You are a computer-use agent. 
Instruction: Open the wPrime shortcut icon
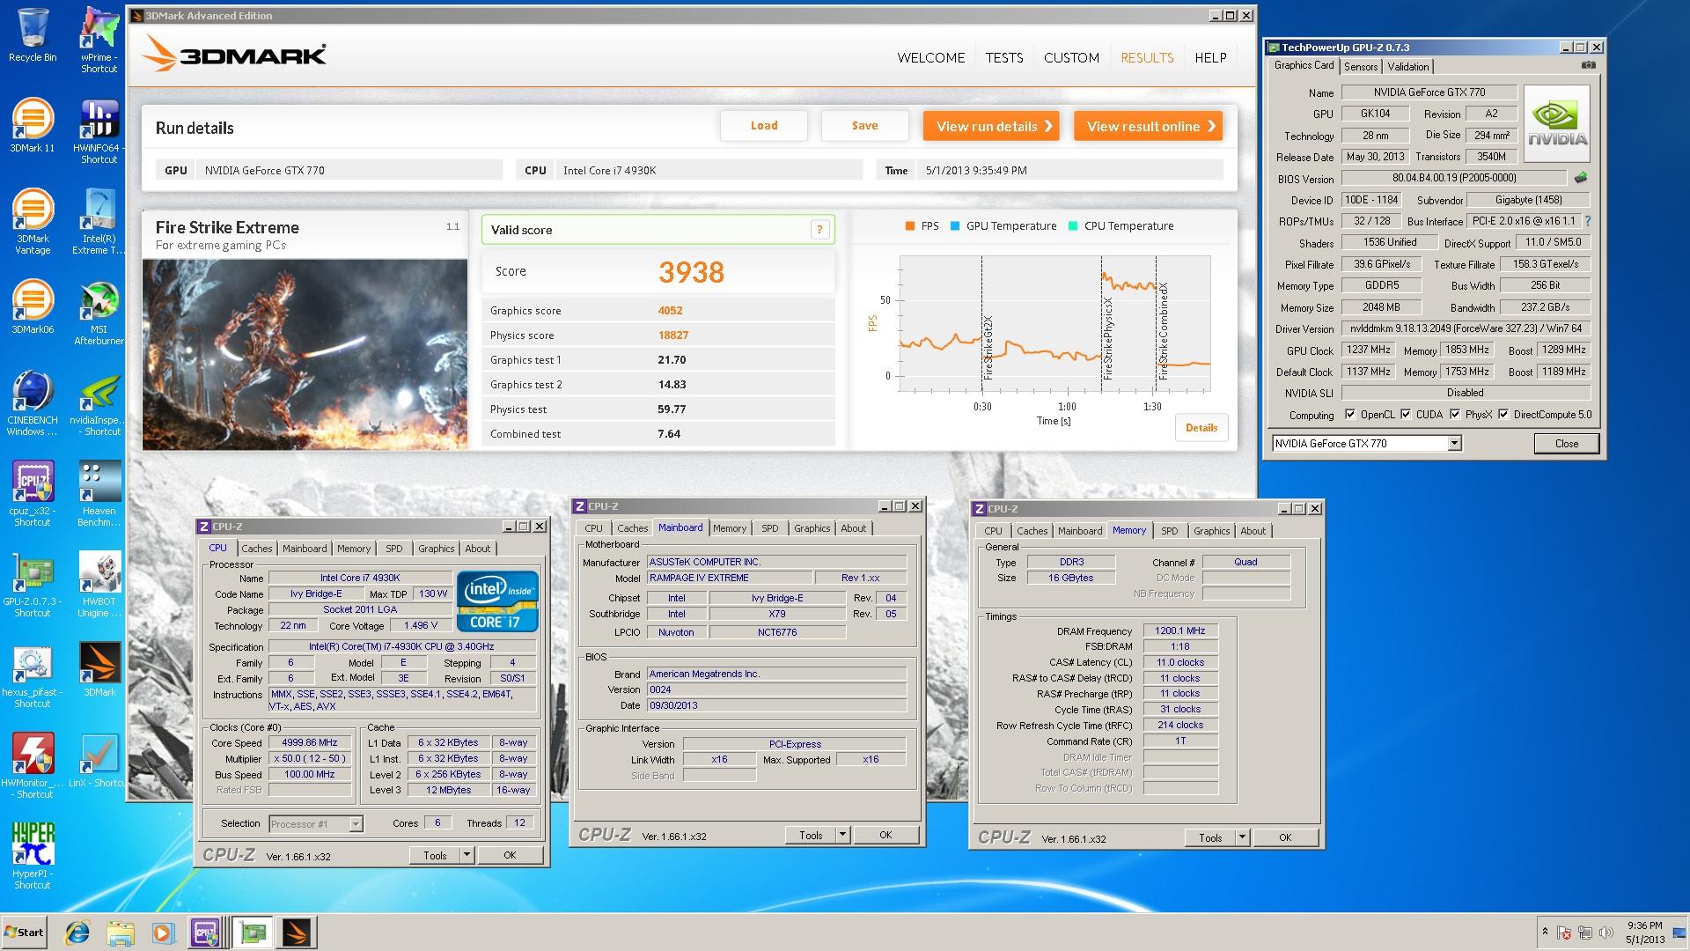click(x=99, y=40)
